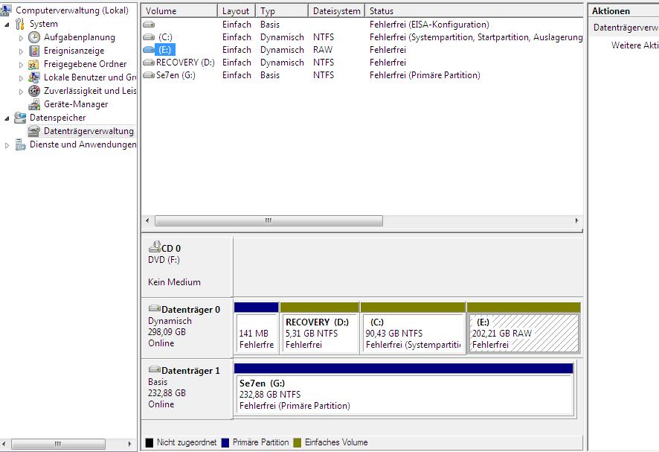The height and width of the screenshot is (452, 659).
Task: Sort by the Layout column header
Action: (x=237, y=11)
